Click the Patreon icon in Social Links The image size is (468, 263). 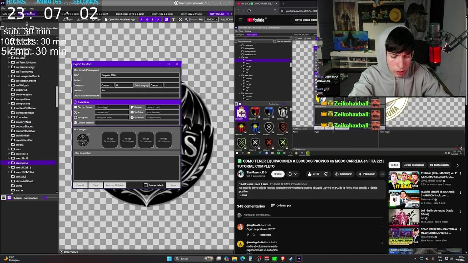pos(132,107)
